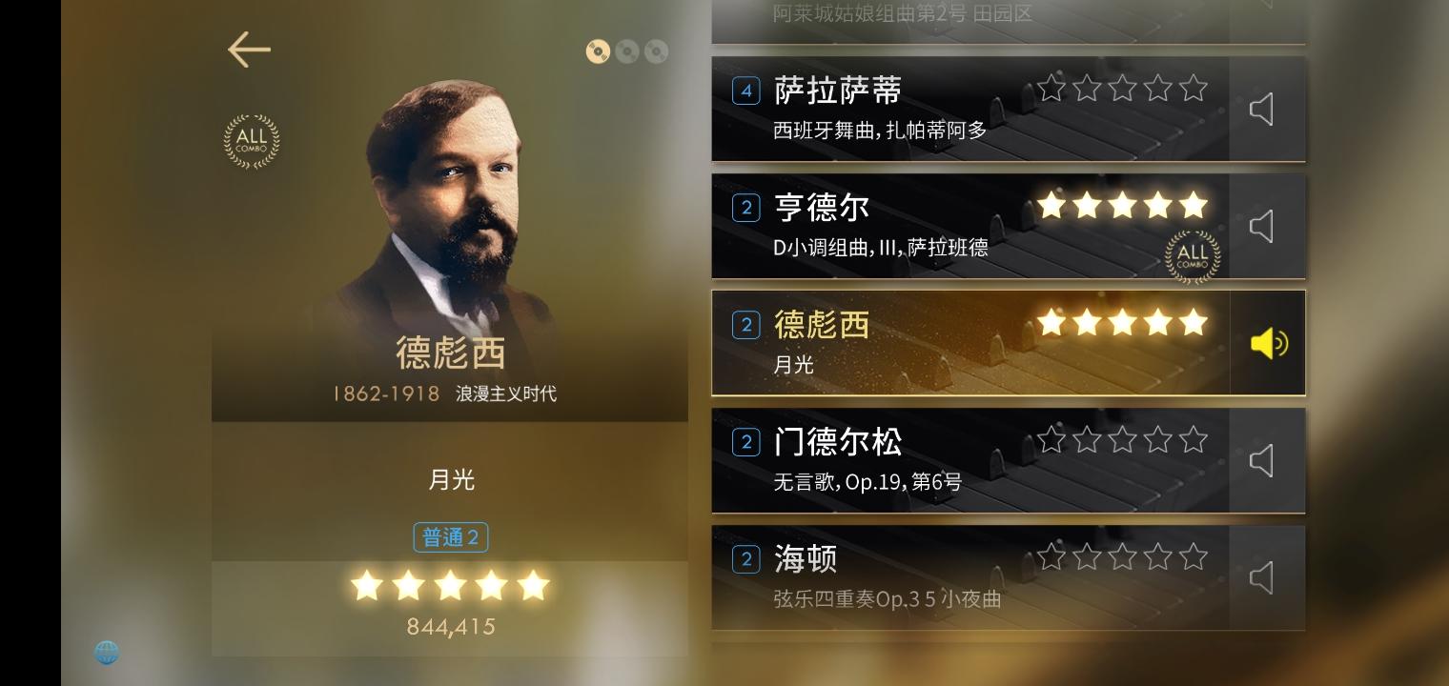Preview 萨拉萨蒂 track with speaker icon

(x=1261, y=110)
